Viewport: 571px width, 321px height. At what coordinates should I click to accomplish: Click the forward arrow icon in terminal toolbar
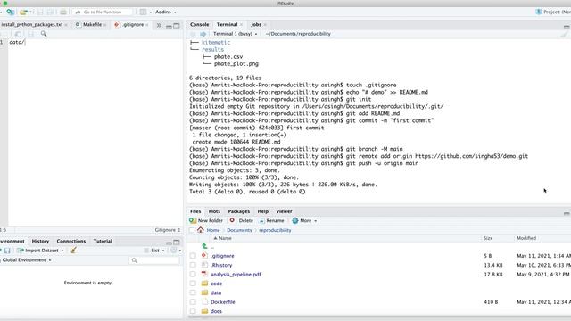pyautogui.click(x=203, y=34)
